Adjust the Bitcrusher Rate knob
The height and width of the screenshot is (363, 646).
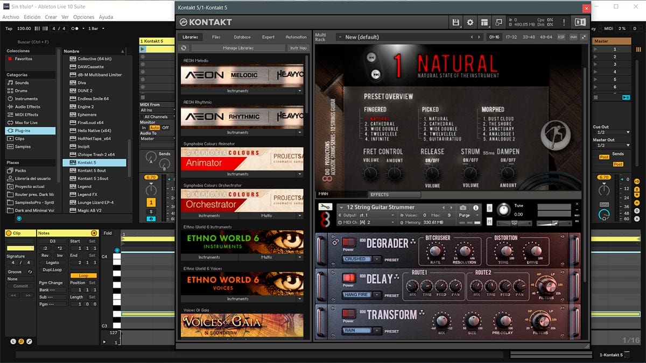point(435,251)
